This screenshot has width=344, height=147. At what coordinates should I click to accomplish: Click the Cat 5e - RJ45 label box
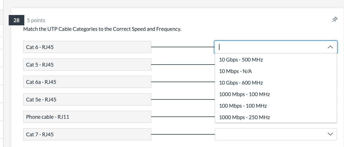(x=87, y=99)
